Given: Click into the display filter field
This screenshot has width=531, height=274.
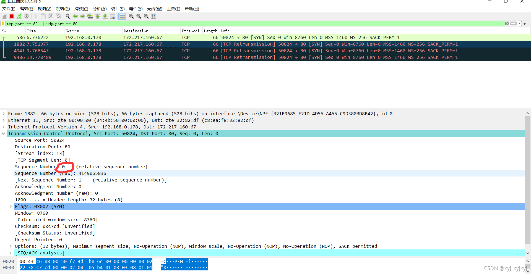Looking at the screenshot, I should tap(254, 24).
